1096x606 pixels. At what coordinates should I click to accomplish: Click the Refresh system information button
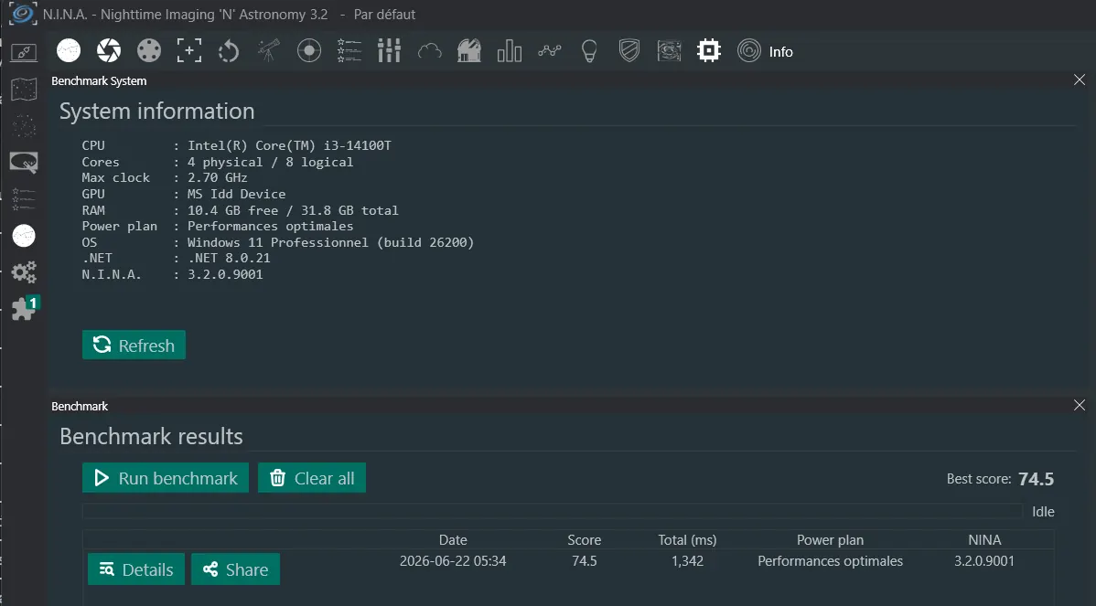pyautogui.click(x=134, y=345)
